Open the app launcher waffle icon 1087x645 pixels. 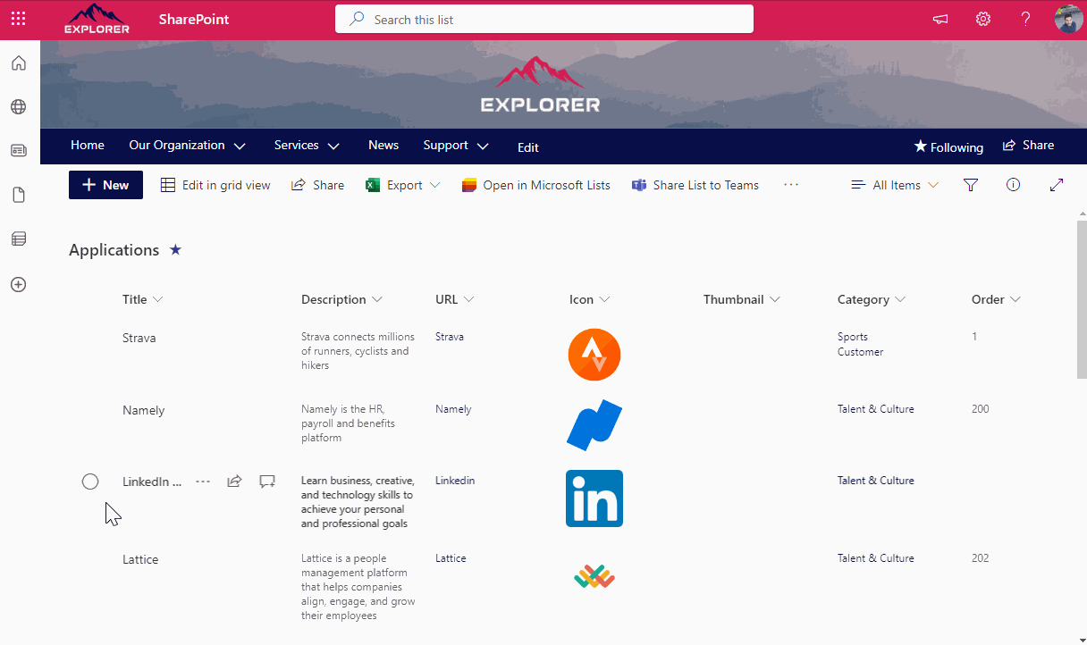[18, 19]
